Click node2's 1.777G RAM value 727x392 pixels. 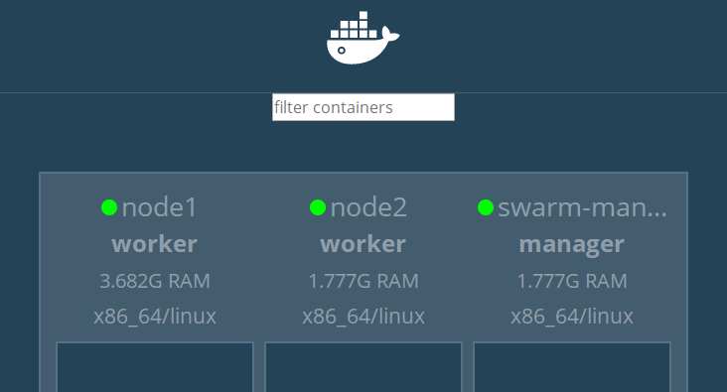click(x=363, y=281)
